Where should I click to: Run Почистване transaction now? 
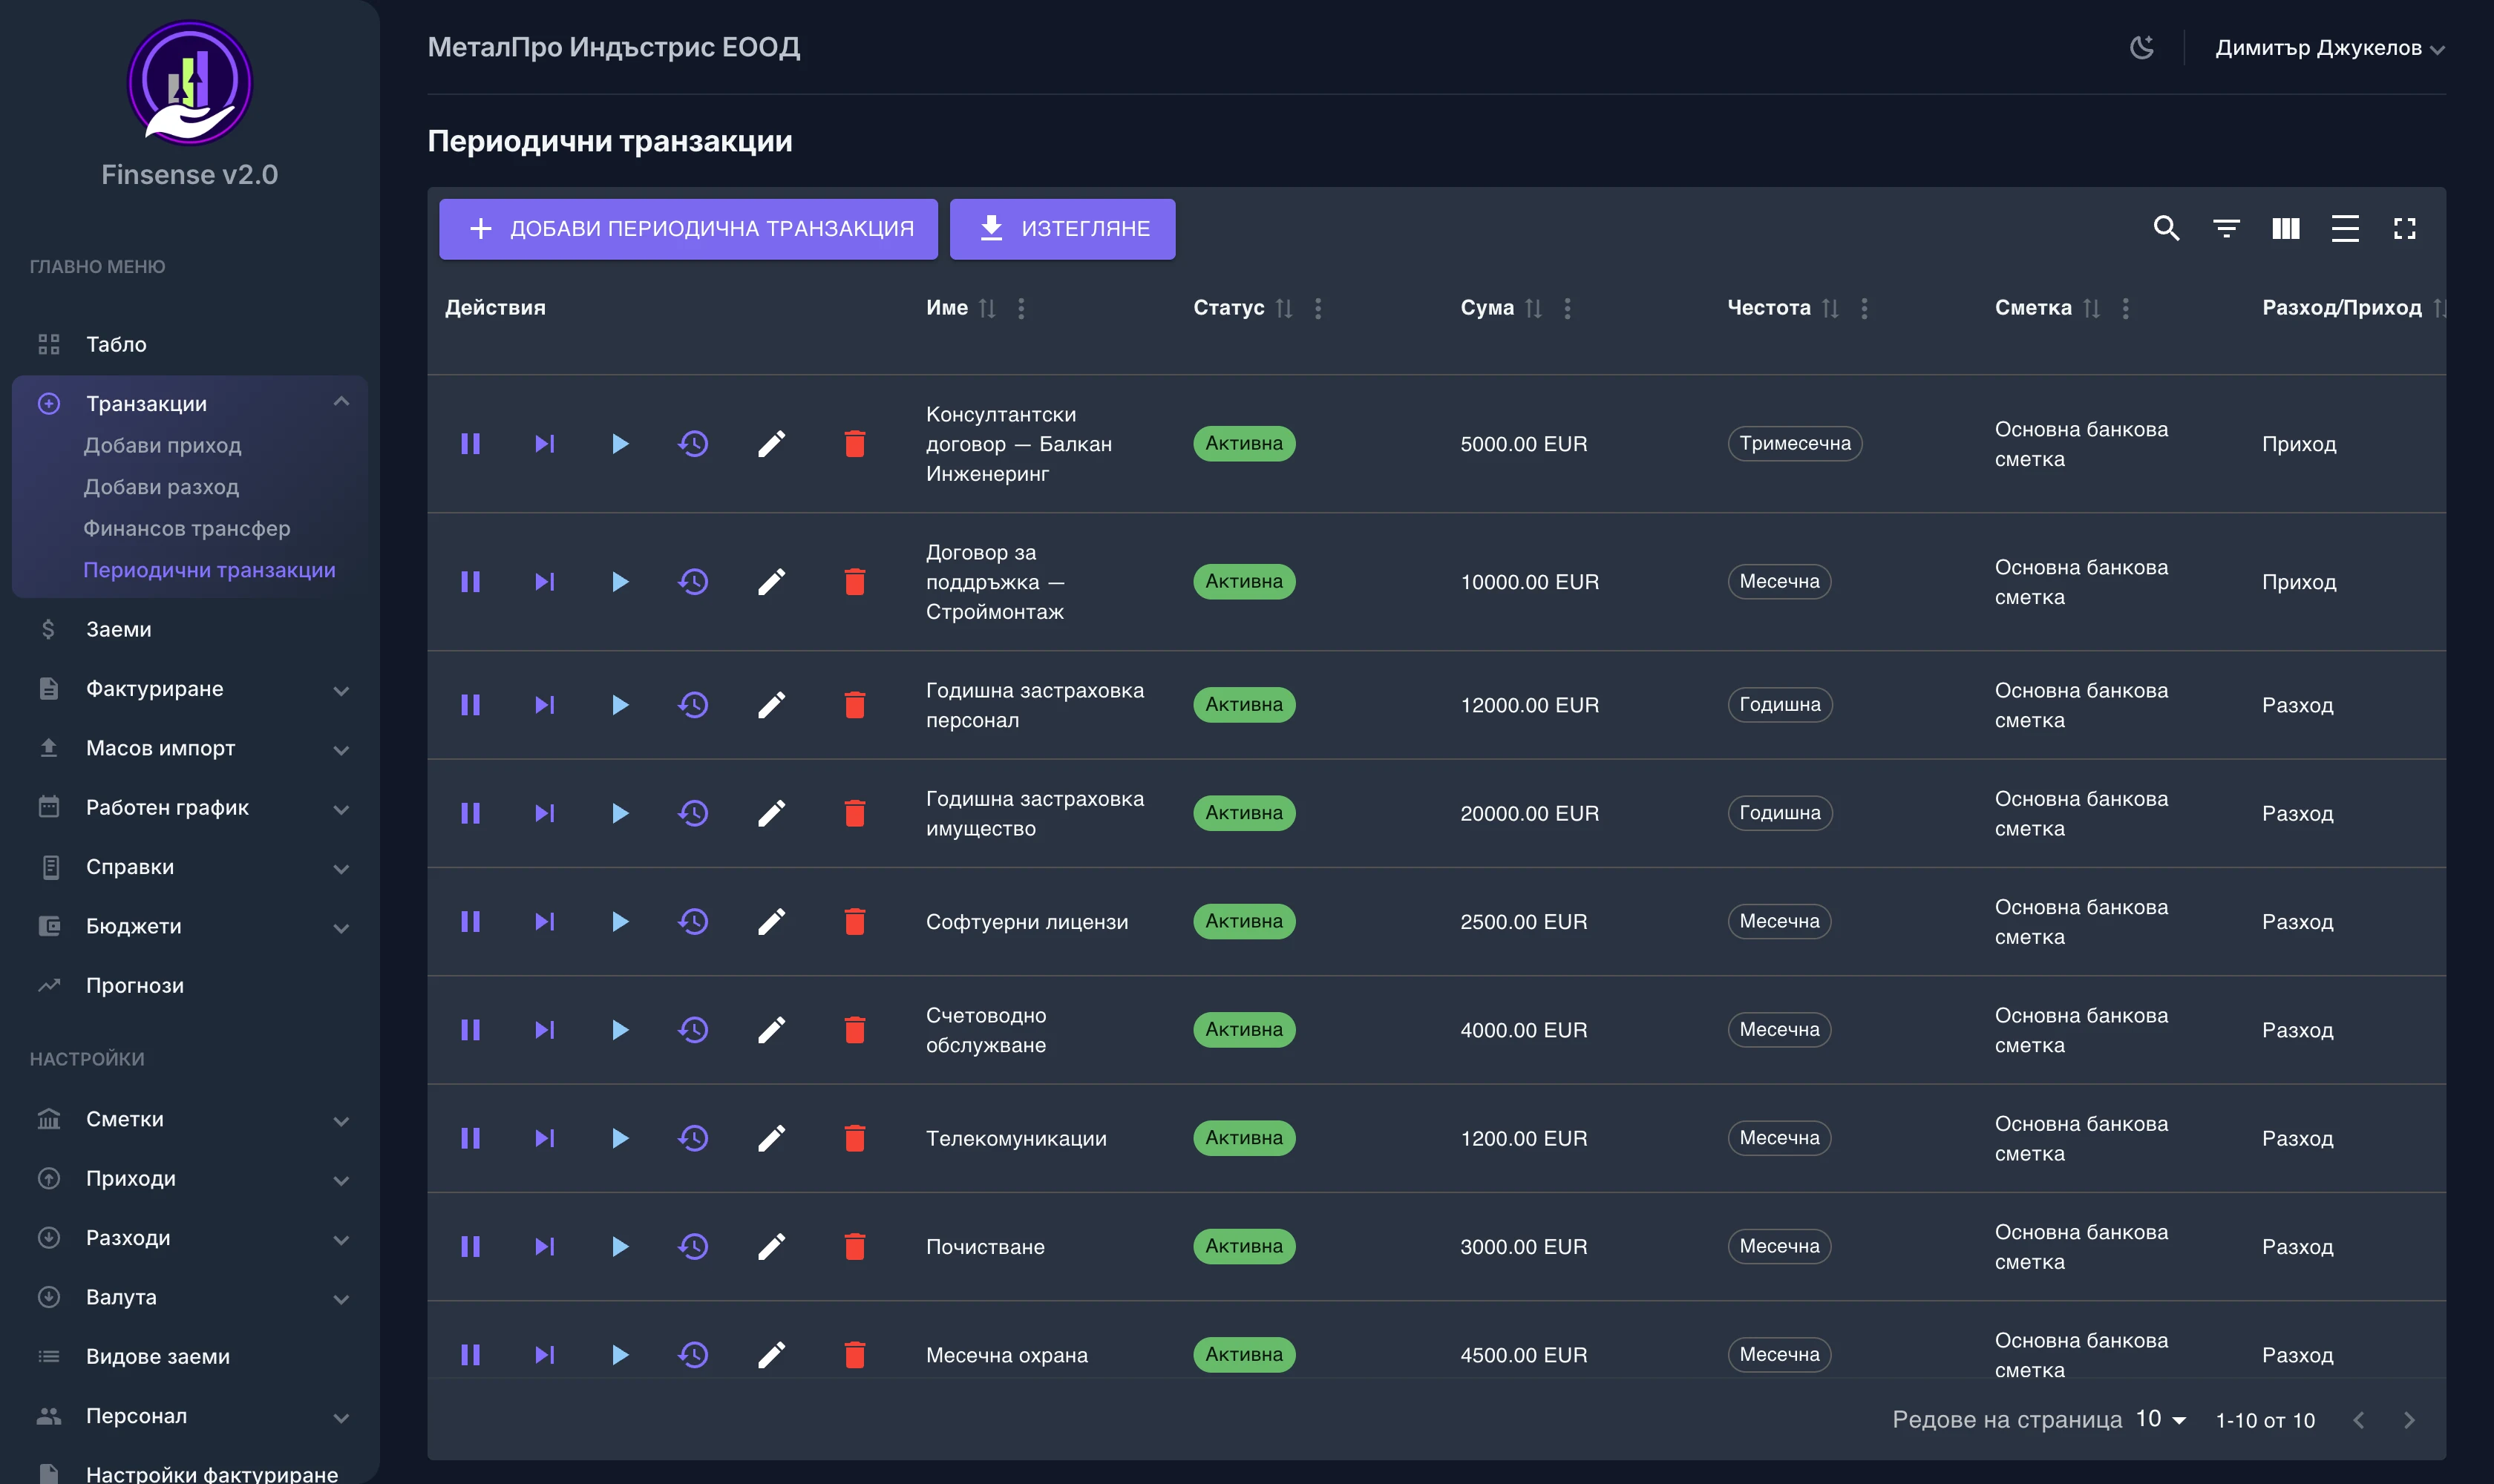[x=621, y=1246]
